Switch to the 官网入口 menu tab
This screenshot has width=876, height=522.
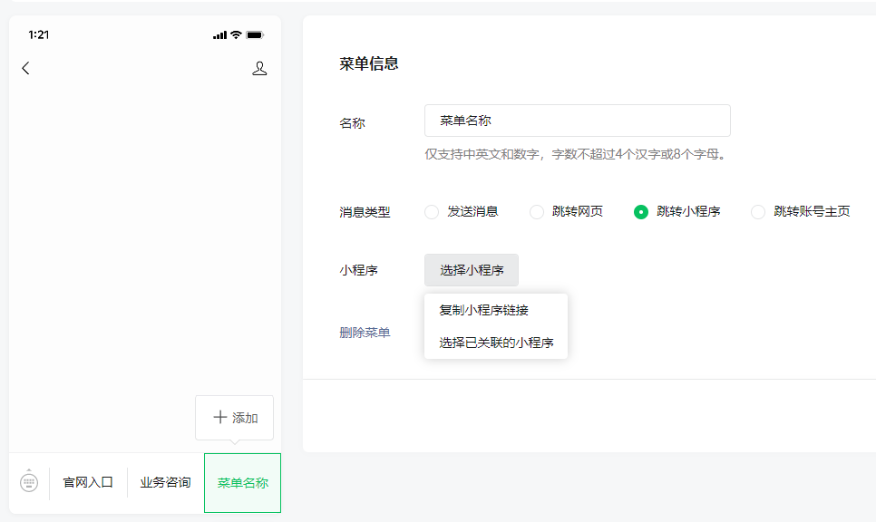point(88,482)
